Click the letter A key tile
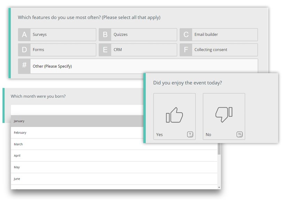282x203 pixels. click(24, 35)
